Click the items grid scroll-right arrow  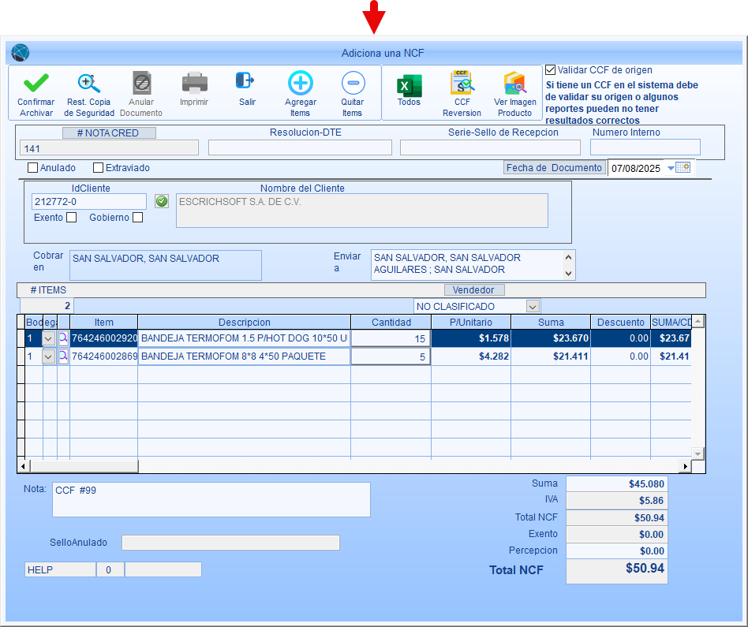(x=686, y=466)
